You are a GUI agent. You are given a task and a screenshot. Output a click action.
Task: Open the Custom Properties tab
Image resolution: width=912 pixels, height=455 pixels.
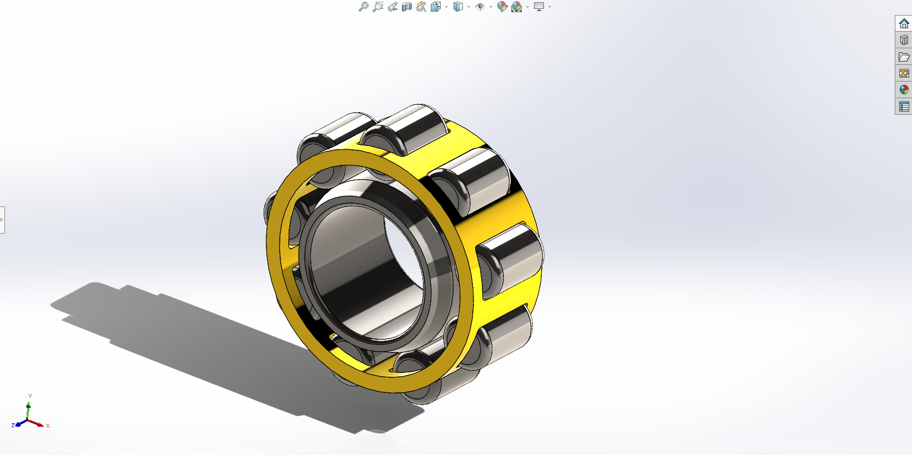(x=904, y=107)
